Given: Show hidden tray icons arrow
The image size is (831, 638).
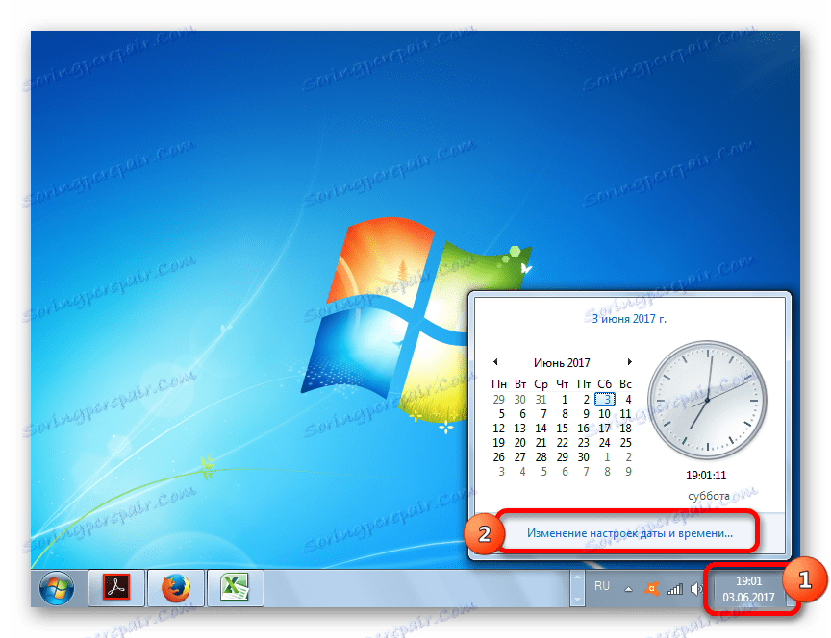Looking at the screenshot, I should click(628, 589).
